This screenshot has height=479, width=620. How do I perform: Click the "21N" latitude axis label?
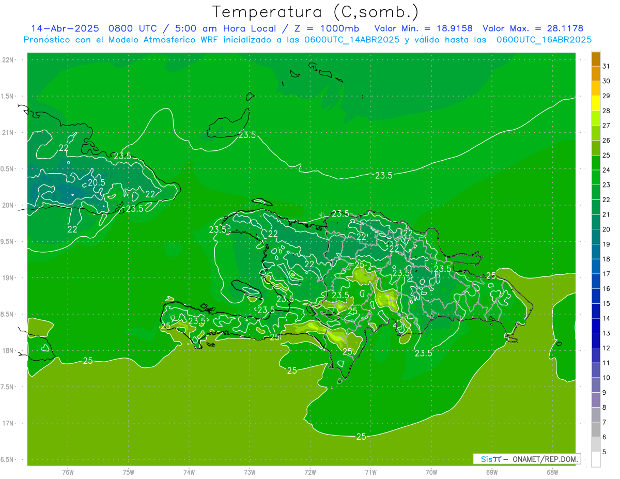coord(8,132)
